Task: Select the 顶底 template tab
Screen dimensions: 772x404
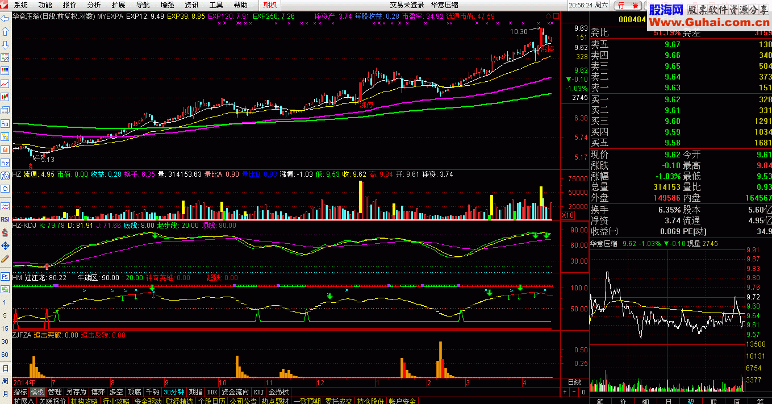Action: tap(134, 392)
